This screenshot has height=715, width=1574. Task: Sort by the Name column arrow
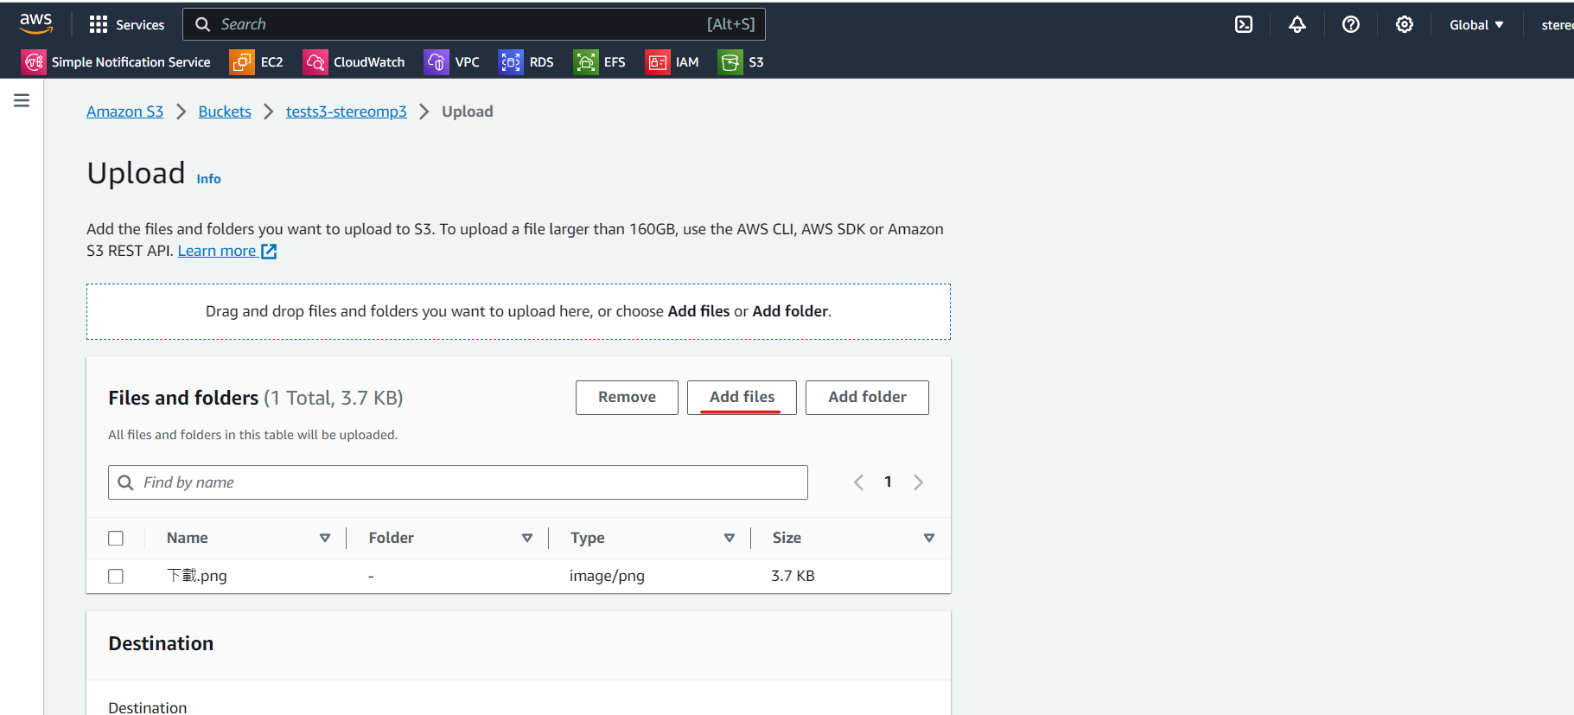pyautogui.click(x=325, y=538)
